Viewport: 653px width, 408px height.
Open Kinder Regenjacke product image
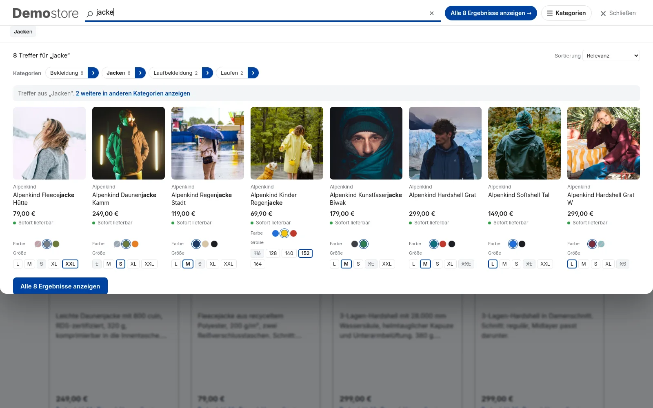(x=287, y=143)
